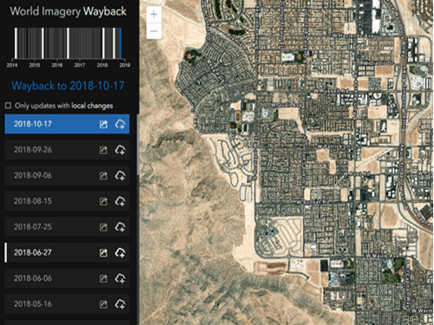The height and width of the screenshot is (325, 434).
Task: Click the white timeline bar near 2018
Action: (x=103, y=43)
